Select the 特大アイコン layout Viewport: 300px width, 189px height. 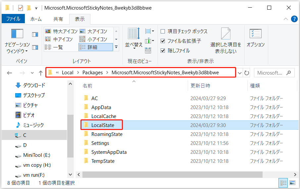pyautogui.click(x=61, y=31)
